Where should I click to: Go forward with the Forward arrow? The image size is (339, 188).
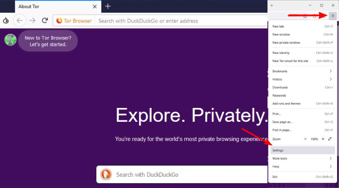[x=32, y=21]
